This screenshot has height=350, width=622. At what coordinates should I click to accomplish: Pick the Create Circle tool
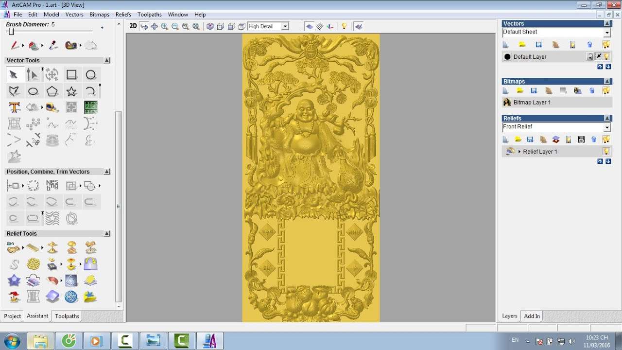(x=91, y=74)
